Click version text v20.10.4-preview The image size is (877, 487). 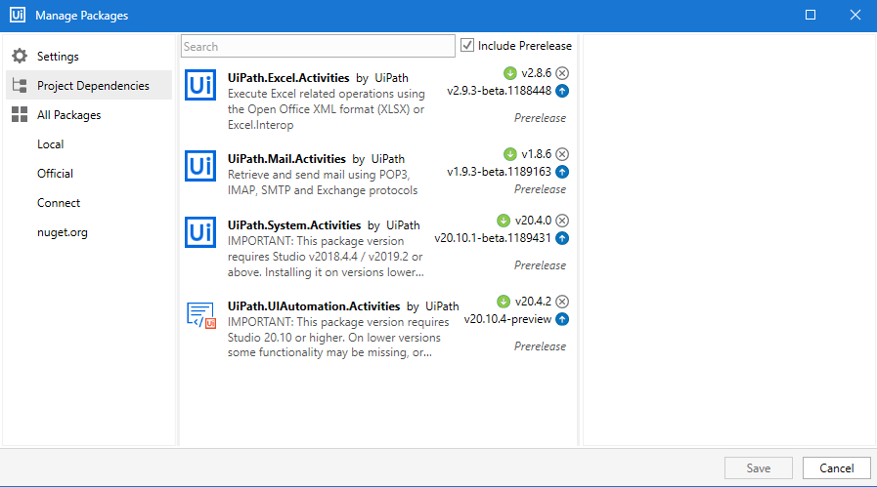tap(507, 319)
